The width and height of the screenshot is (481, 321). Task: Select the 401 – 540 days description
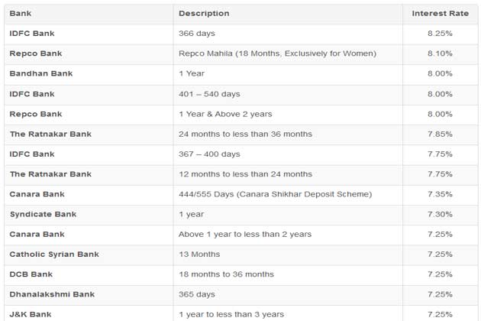tap(209, 94)
